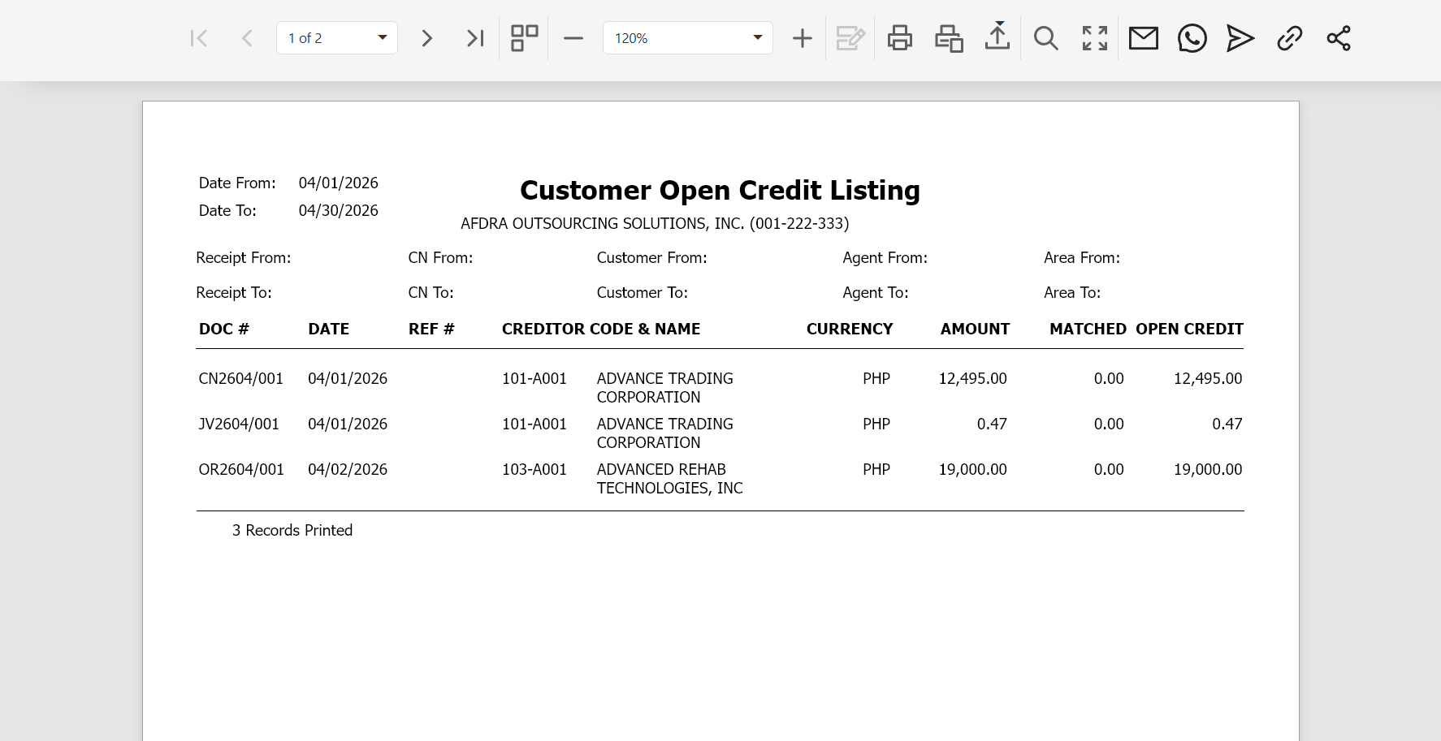Go to the first page
The image size is (1441, 741).
coord(199,38)
